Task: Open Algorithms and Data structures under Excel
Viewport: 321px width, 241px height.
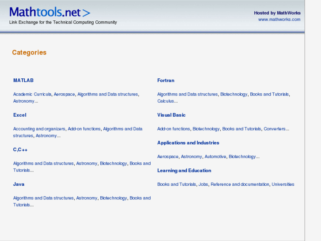Action: (x=78, y=132)
